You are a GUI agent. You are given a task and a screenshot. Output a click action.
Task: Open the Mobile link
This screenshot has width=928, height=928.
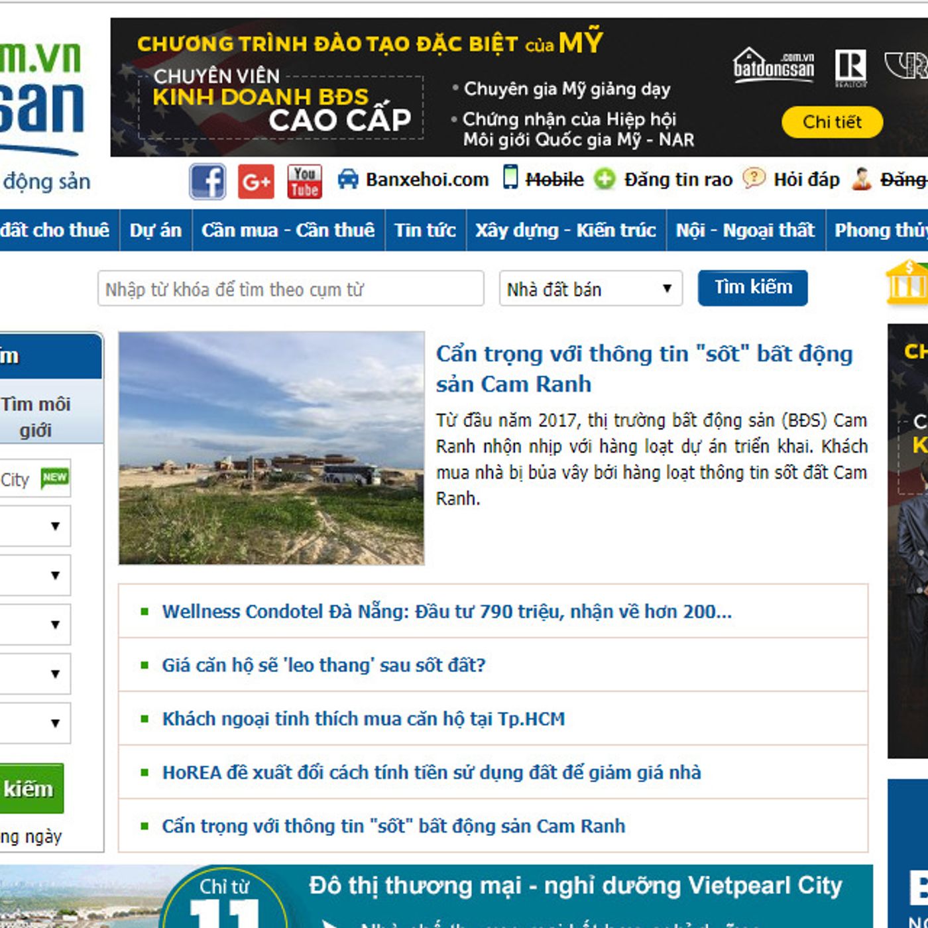tap(554, 180)
